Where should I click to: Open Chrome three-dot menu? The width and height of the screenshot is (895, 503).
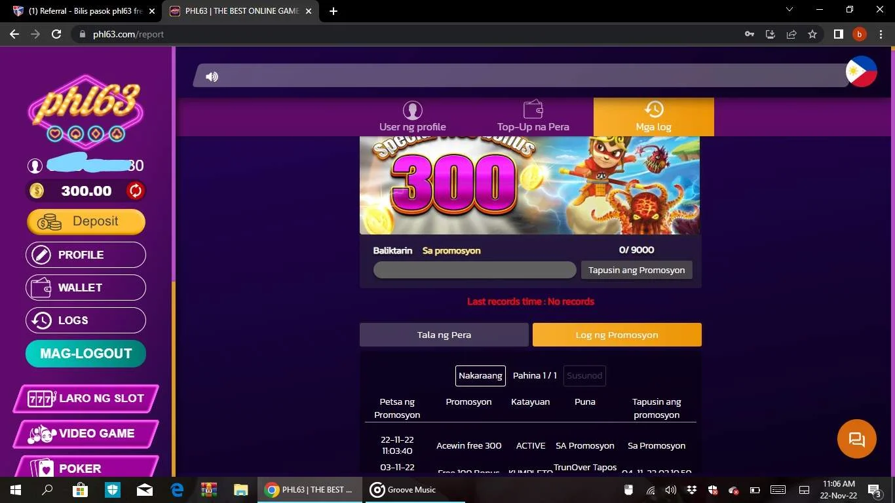tap(880, 34)
